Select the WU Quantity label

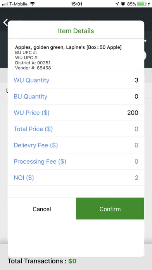tap(31, 80)
